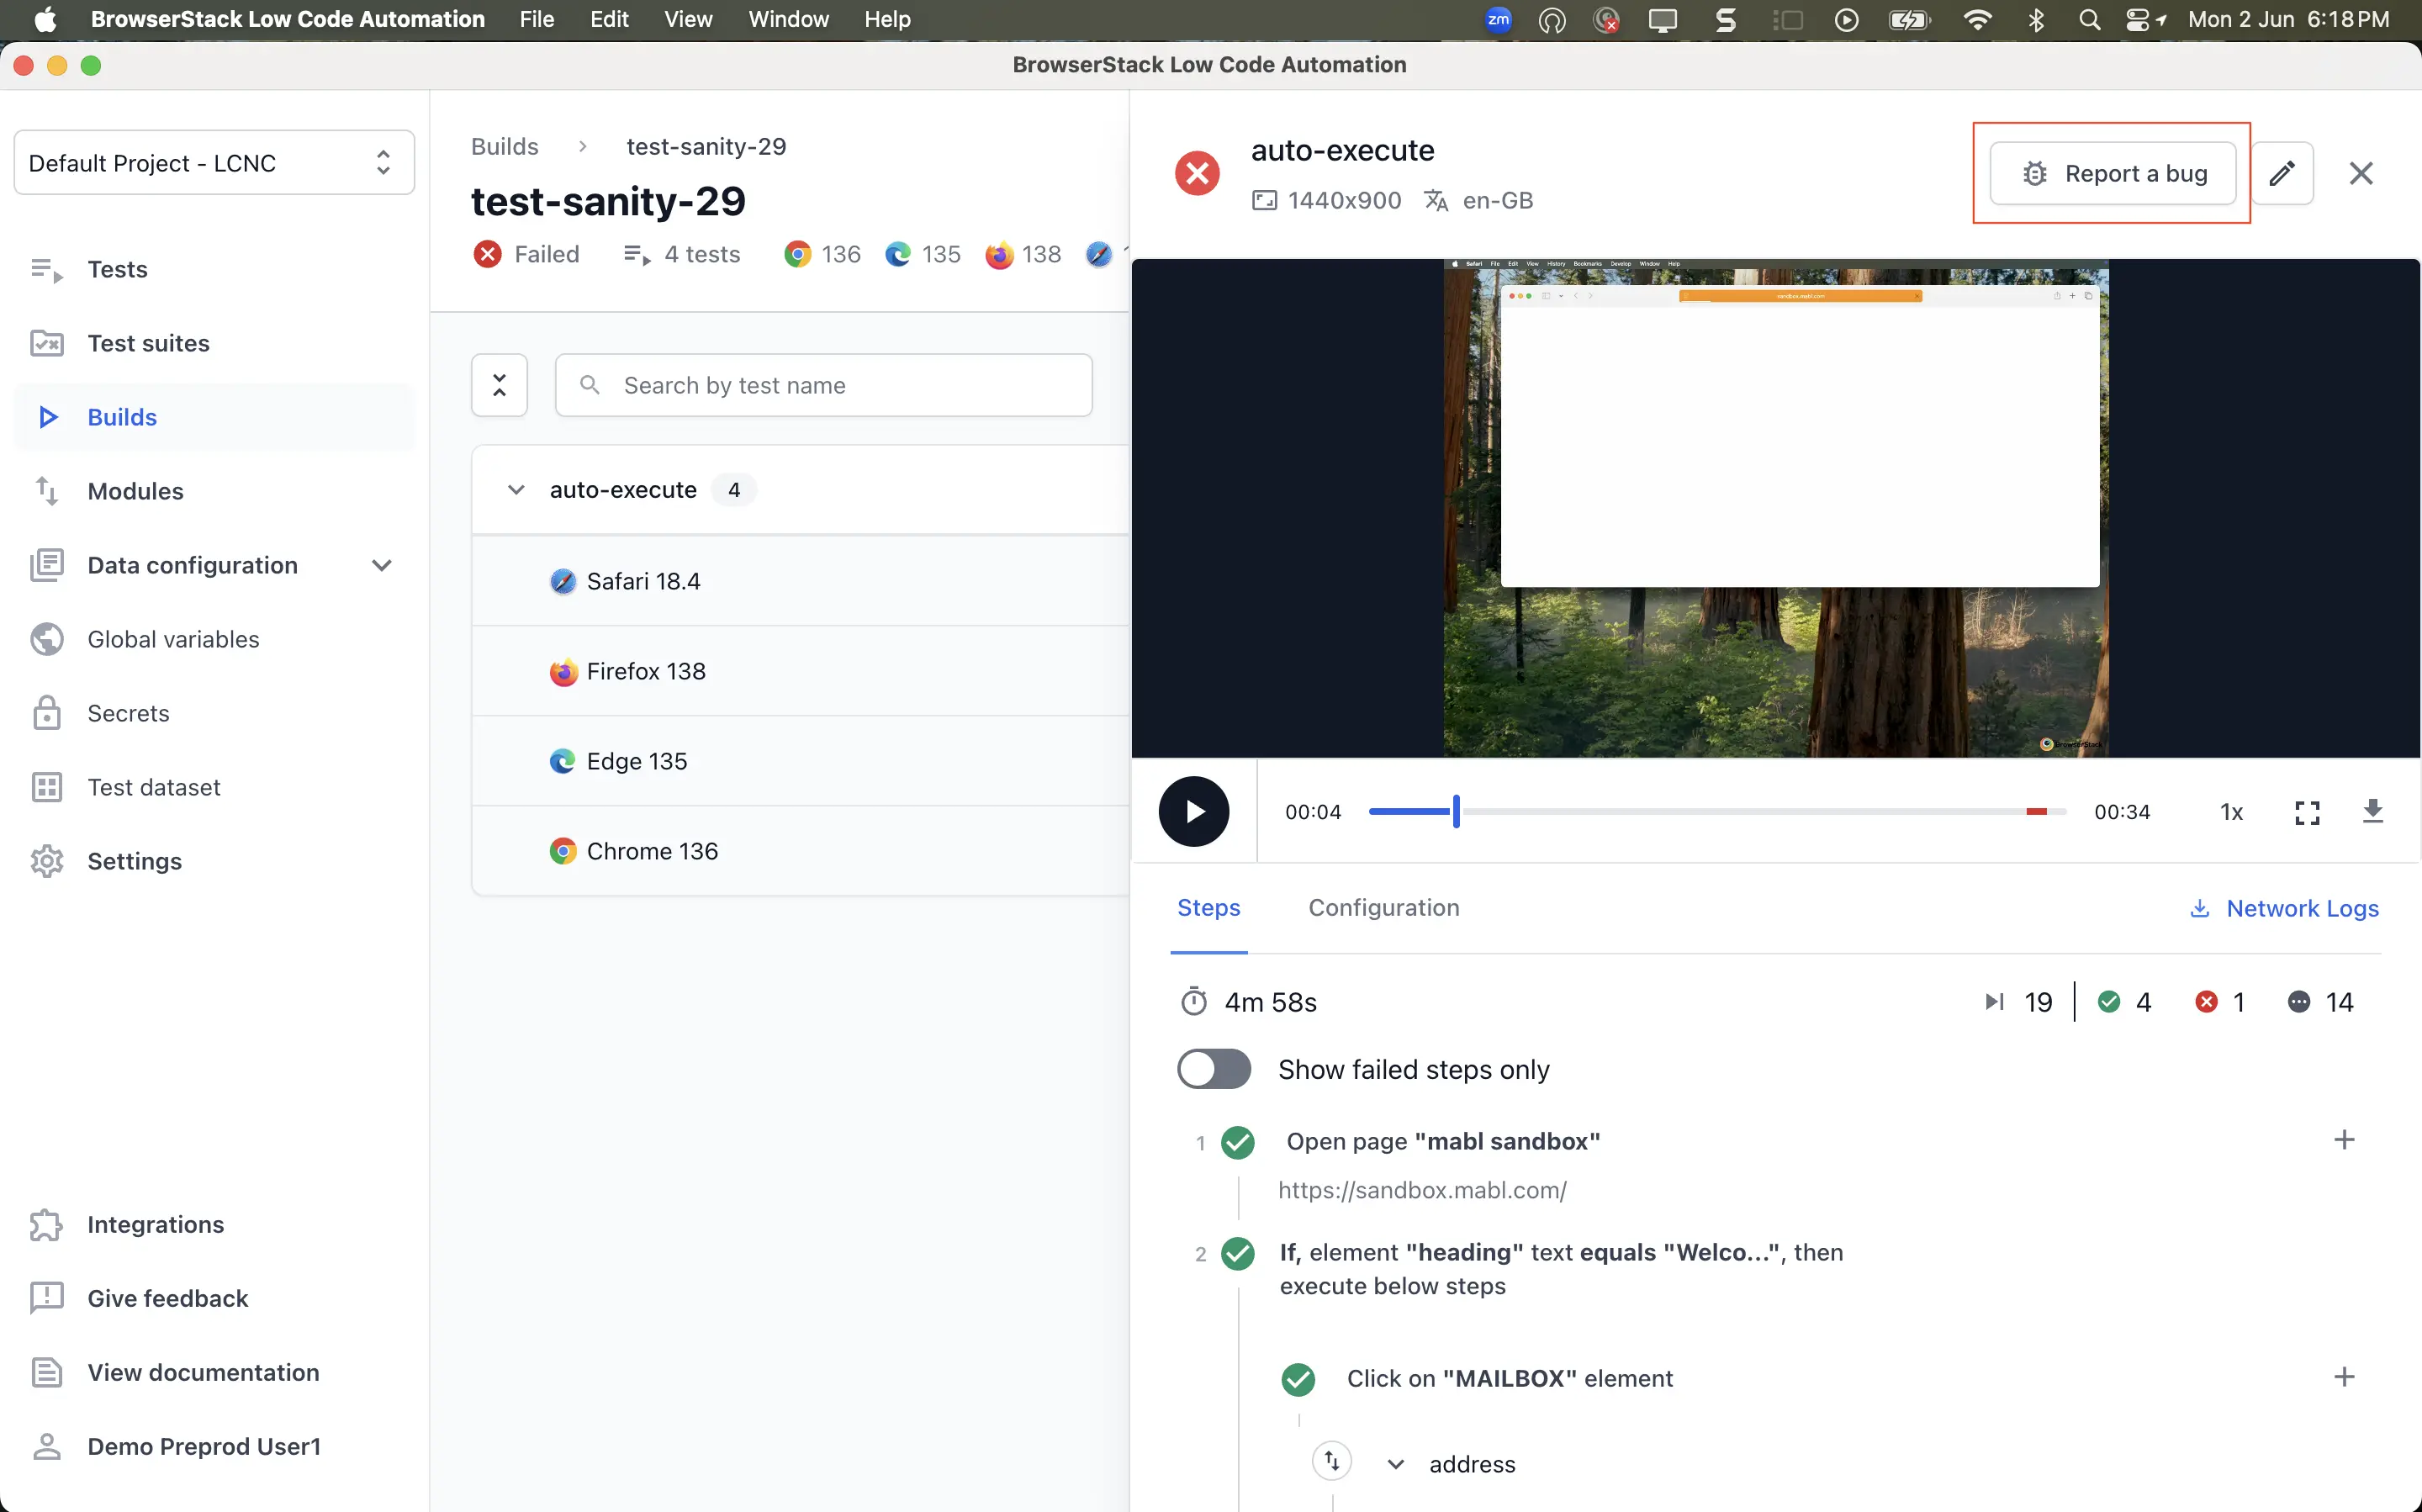Screen dimensions: 2422x1512
Task: Select Edge 135 test run
Action: coord(800,761)
